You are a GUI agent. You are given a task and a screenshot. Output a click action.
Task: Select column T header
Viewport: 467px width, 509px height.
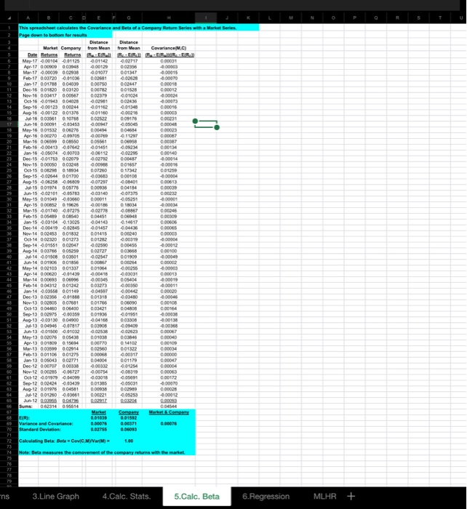(439, 18)
